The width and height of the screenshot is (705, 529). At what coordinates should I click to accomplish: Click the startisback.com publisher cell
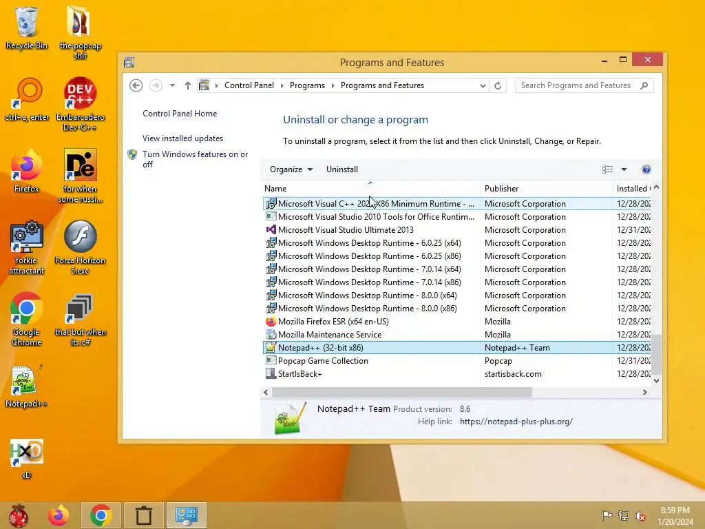pyautogui.click(x=513, y=374)
